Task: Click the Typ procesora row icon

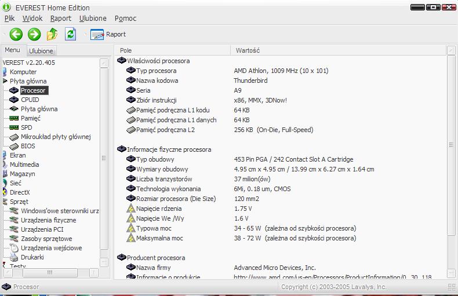Action: pyautogui.click(x=131, y=71)
